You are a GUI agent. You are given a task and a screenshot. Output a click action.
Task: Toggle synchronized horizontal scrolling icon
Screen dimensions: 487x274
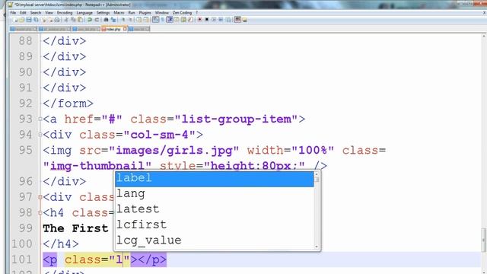[146, 20]
